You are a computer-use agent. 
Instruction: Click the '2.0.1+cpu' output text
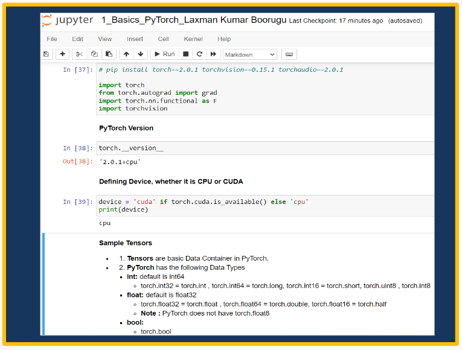(120, 162)
